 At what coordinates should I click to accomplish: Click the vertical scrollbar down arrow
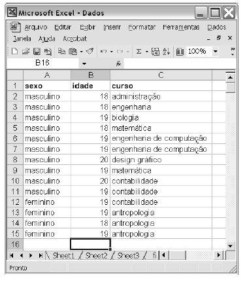coord(231,246)
